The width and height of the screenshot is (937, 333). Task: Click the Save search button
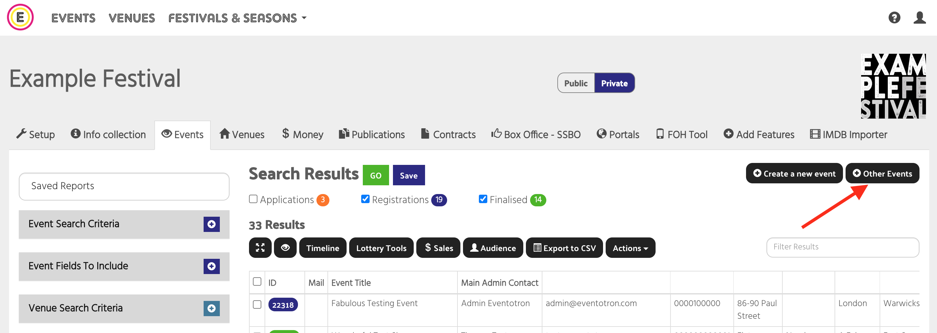[409, 175]
